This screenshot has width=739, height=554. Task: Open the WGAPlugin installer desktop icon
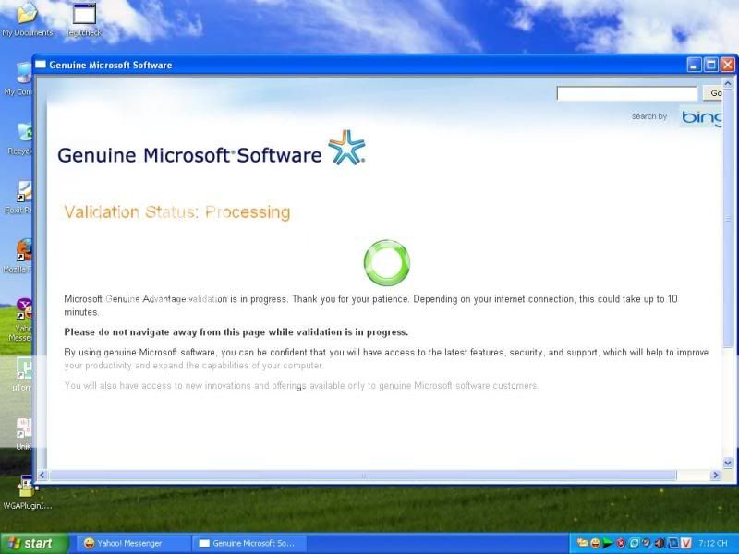click(28, 492)
